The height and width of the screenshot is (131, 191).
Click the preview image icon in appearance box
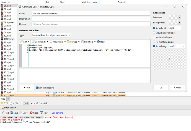point(169,59)
